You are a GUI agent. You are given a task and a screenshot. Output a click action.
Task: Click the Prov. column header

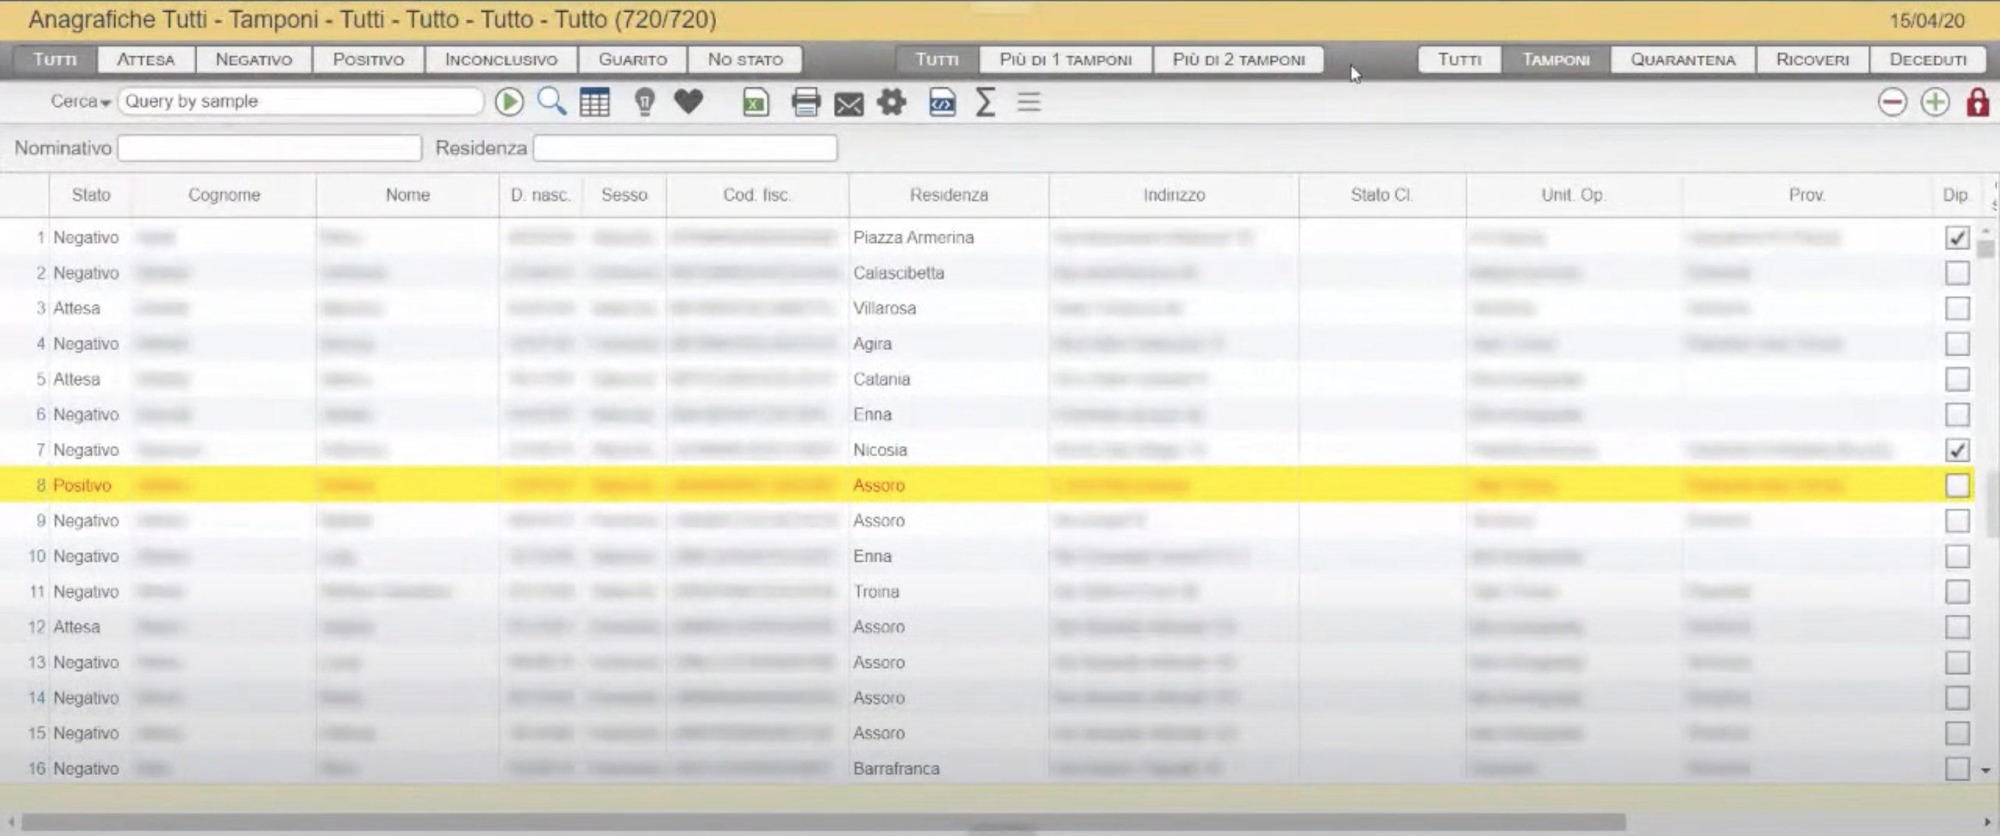pyautogui.click(x=1807, y=195)
